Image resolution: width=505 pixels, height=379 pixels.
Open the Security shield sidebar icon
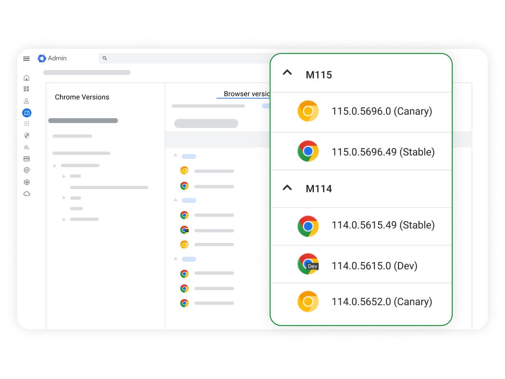27,135
